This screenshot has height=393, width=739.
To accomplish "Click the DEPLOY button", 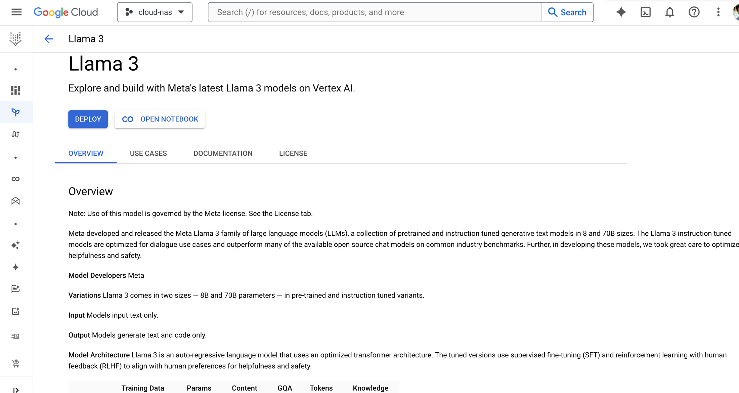I will click(x=88, y=119).
